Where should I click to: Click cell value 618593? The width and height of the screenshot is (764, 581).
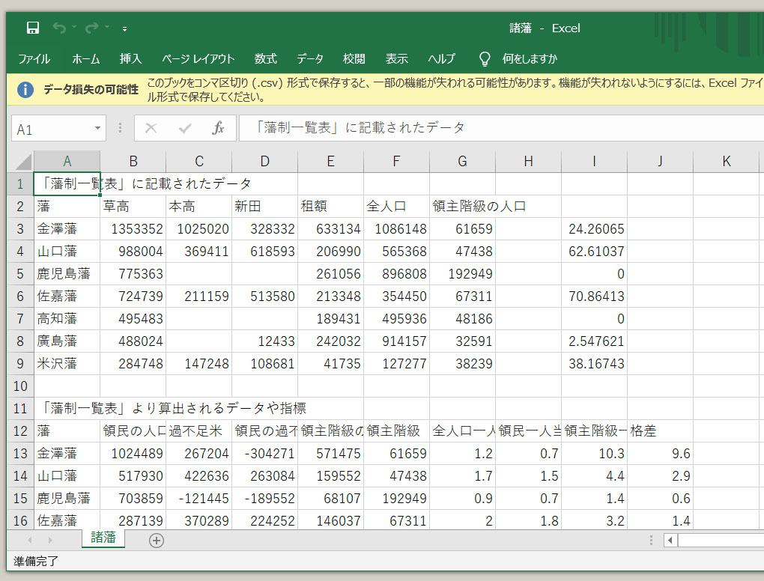click(264, 252)
